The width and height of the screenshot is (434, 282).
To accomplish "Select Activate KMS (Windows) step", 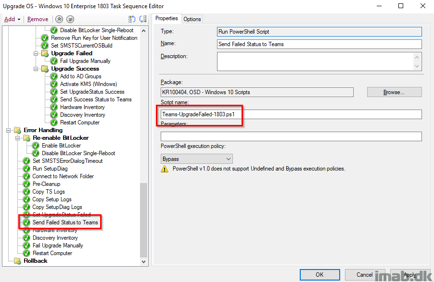I will 89,84.
